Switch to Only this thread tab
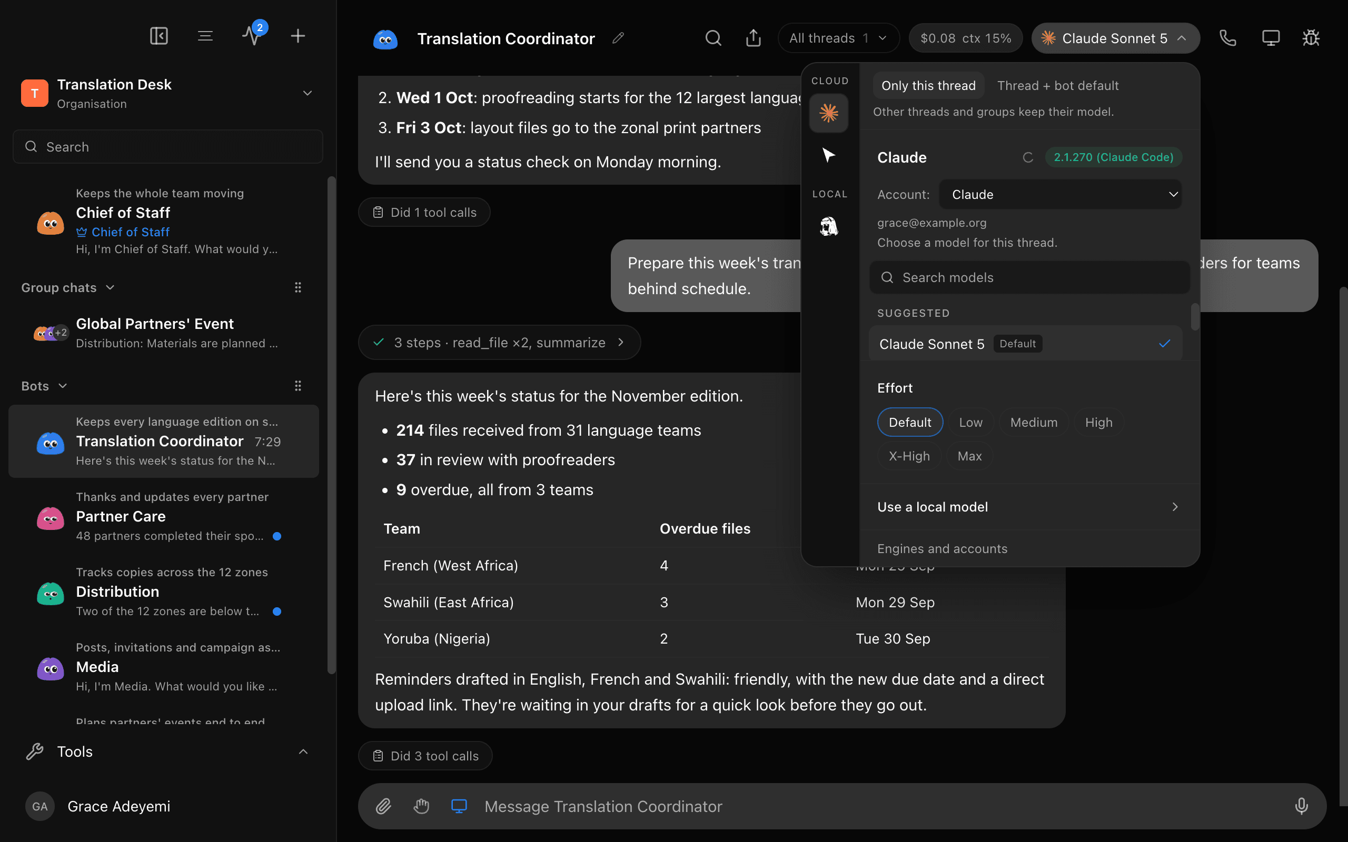This screenshot has width=1348, height=842. [x=928, y=85]
